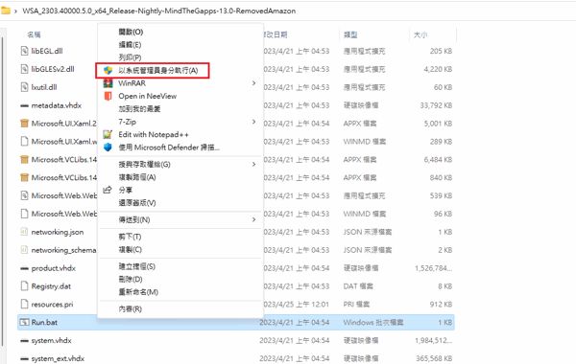This screenshot has height=364, width=576.
Task: Click the red NeeView icon in menu
Action: tap(108, 96)
